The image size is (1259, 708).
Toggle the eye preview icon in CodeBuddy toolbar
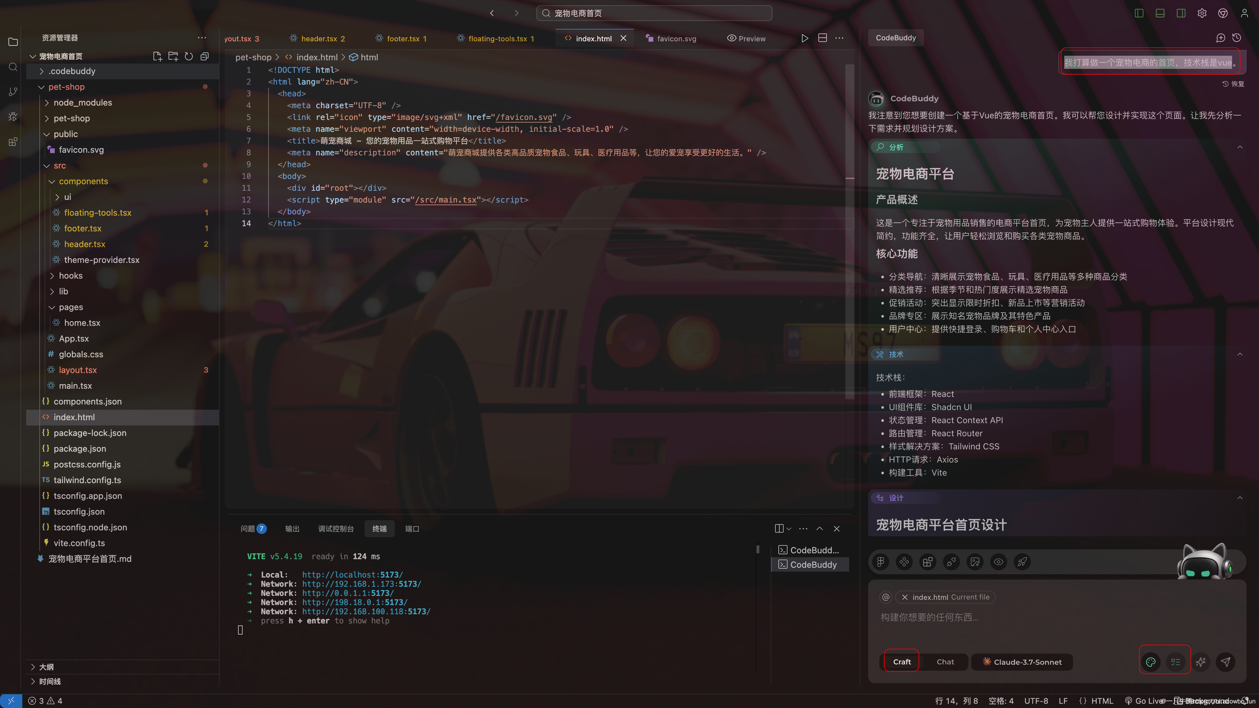click(x=998, y=562)
